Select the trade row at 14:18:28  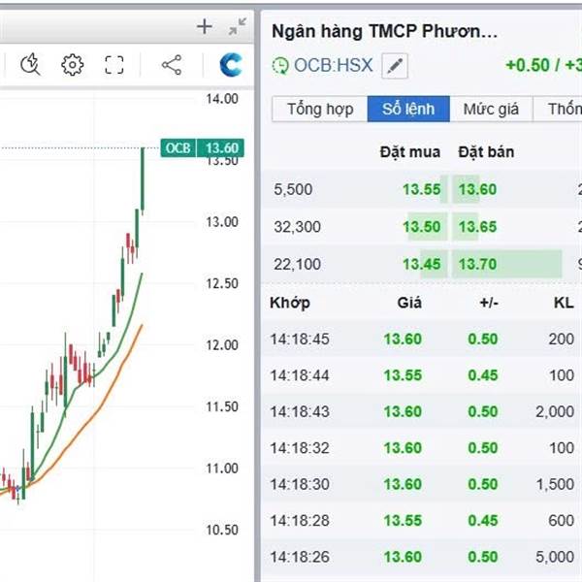421,521
